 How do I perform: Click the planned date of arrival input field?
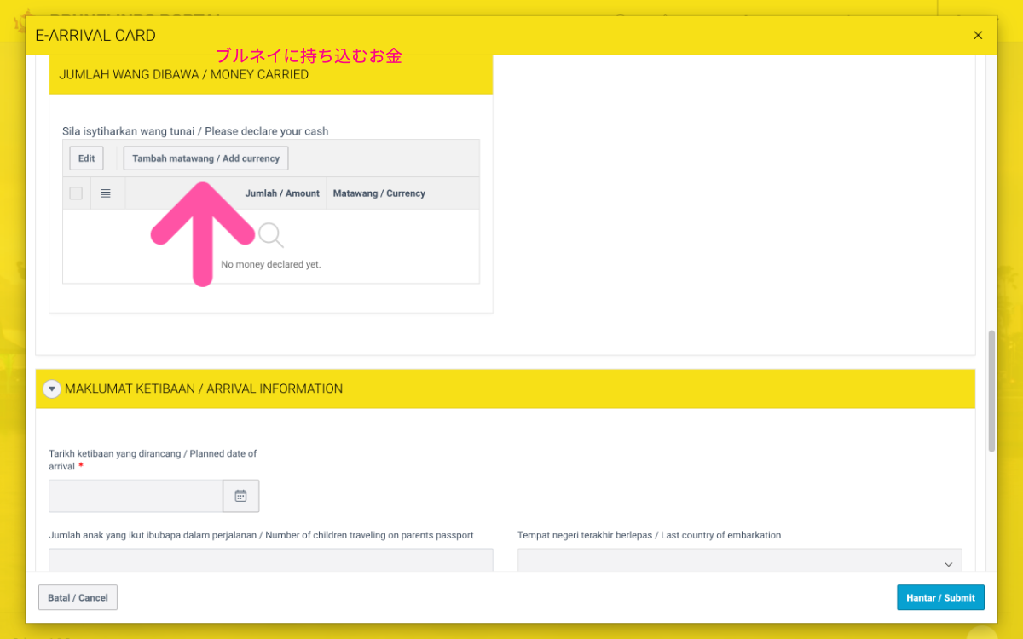135,496
